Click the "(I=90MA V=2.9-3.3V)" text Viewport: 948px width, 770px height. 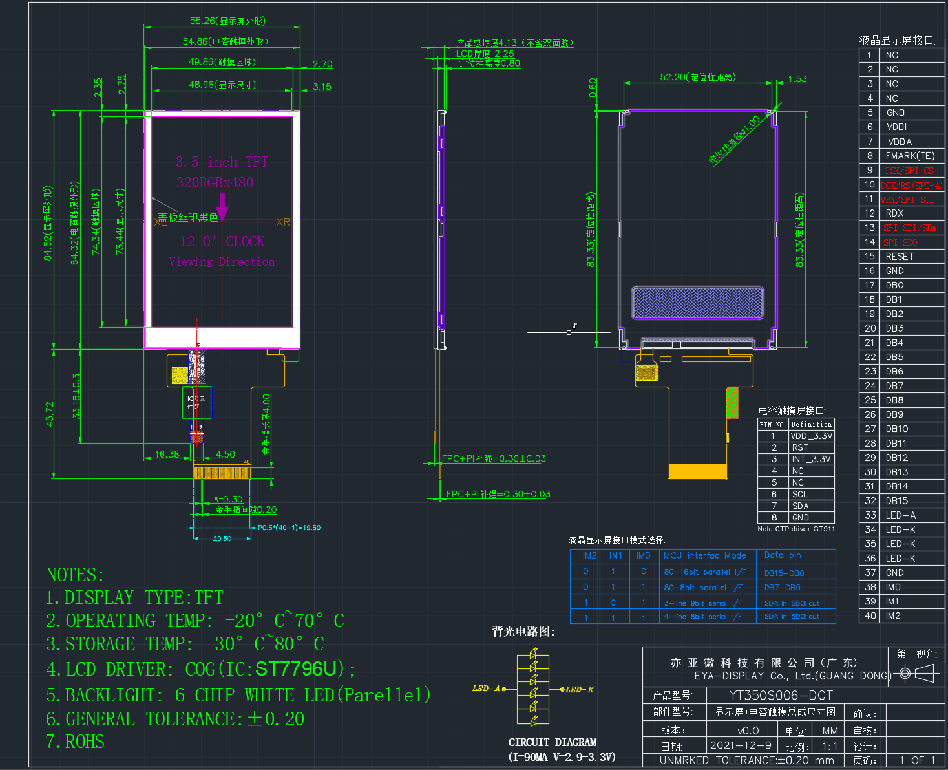point(562,757)
